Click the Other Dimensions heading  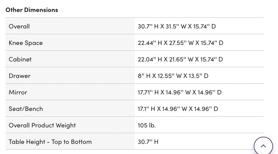[x=32, y=10]
